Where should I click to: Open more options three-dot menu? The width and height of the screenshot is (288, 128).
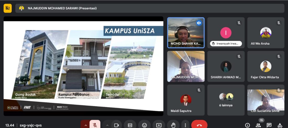pyautogui.click(x=185, y=125)
